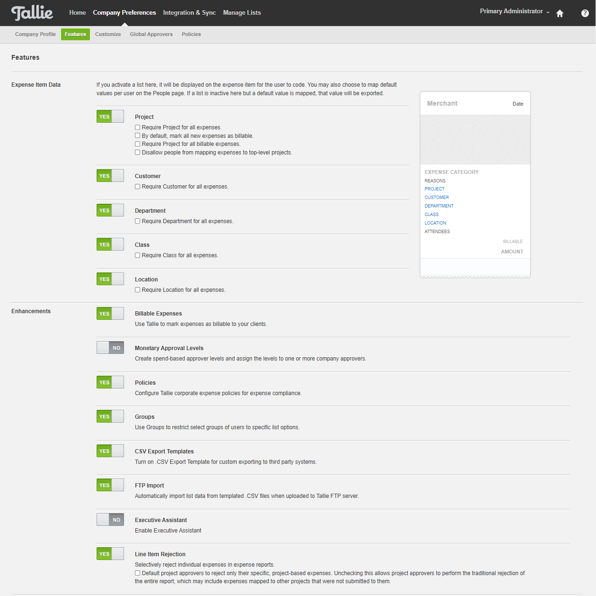Click the Expense Item Data section label
This screenshot has height=596, width=596.
[36, 85]
